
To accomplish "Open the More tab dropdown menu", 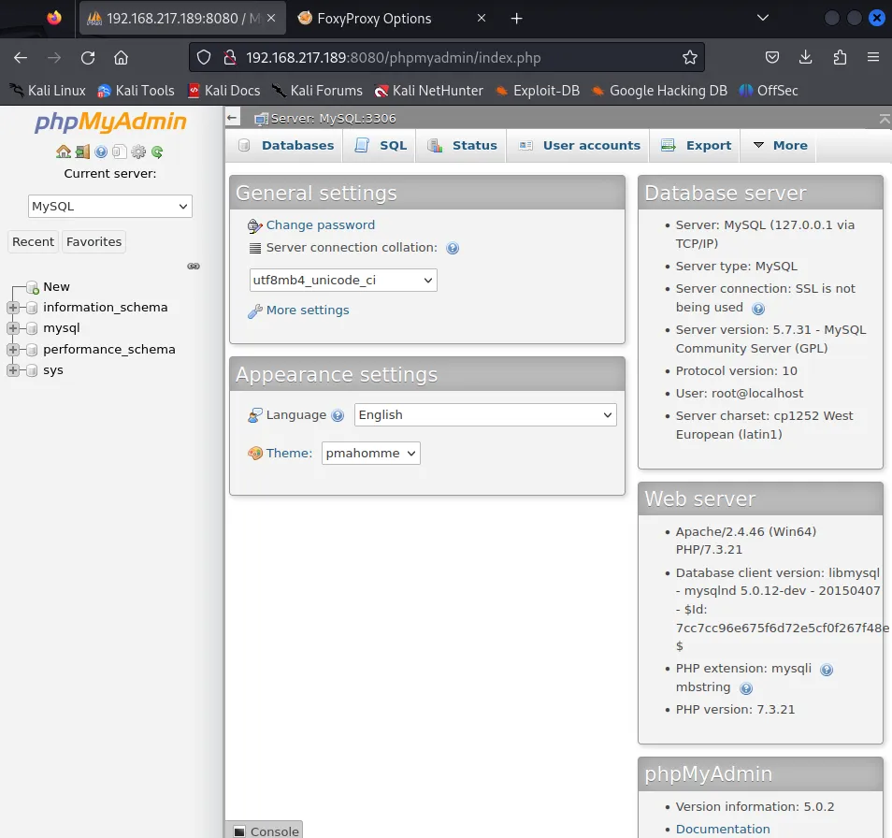I will 780,146.
